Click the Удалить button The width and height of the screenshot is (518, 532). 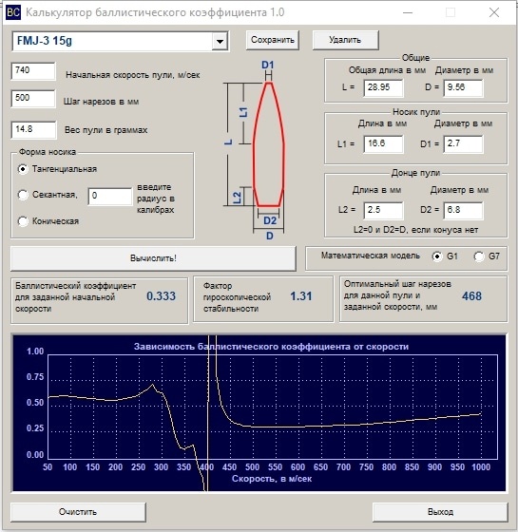345,40
